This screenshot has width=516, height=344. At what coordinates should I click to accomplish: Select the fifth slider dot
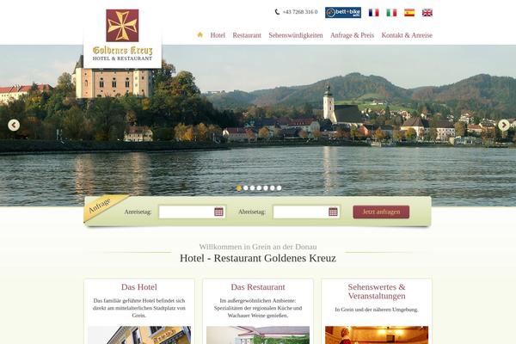[x=266, y=188]
